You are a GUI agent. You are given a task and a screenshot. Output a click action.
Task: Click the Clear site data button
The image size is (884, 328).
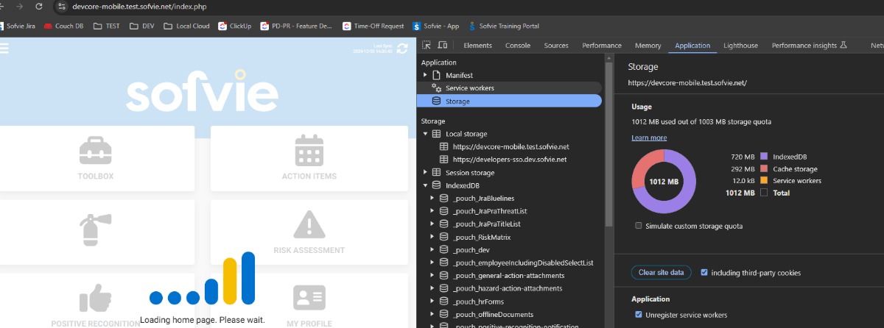(x=661, y=273)
